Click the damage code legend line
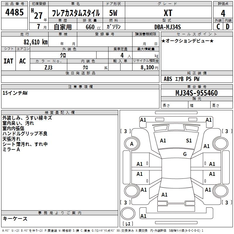 [103, 230]
